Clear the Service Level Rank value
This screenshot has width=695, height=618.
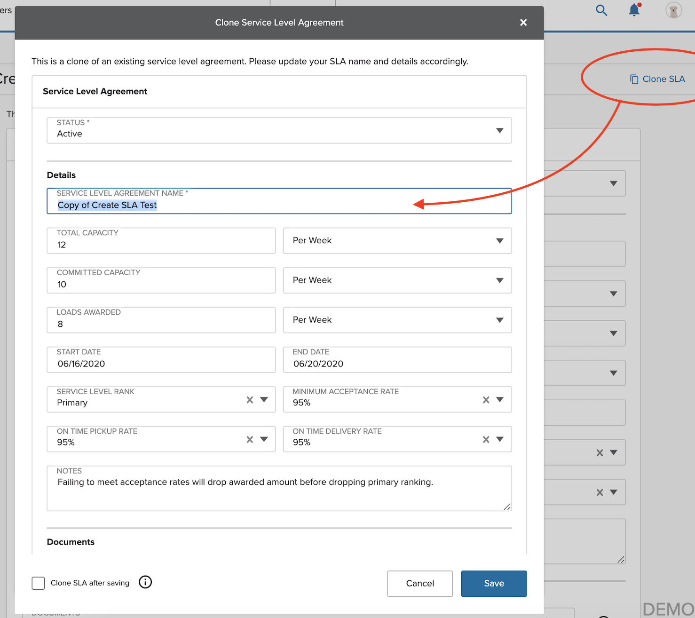pos(250,400)
